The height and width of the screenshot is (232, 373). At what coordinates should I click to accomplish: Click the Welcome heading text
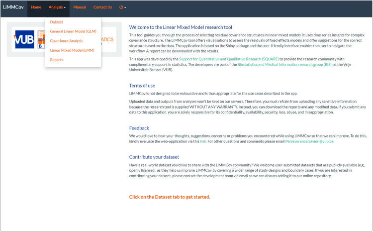(181, 27)
